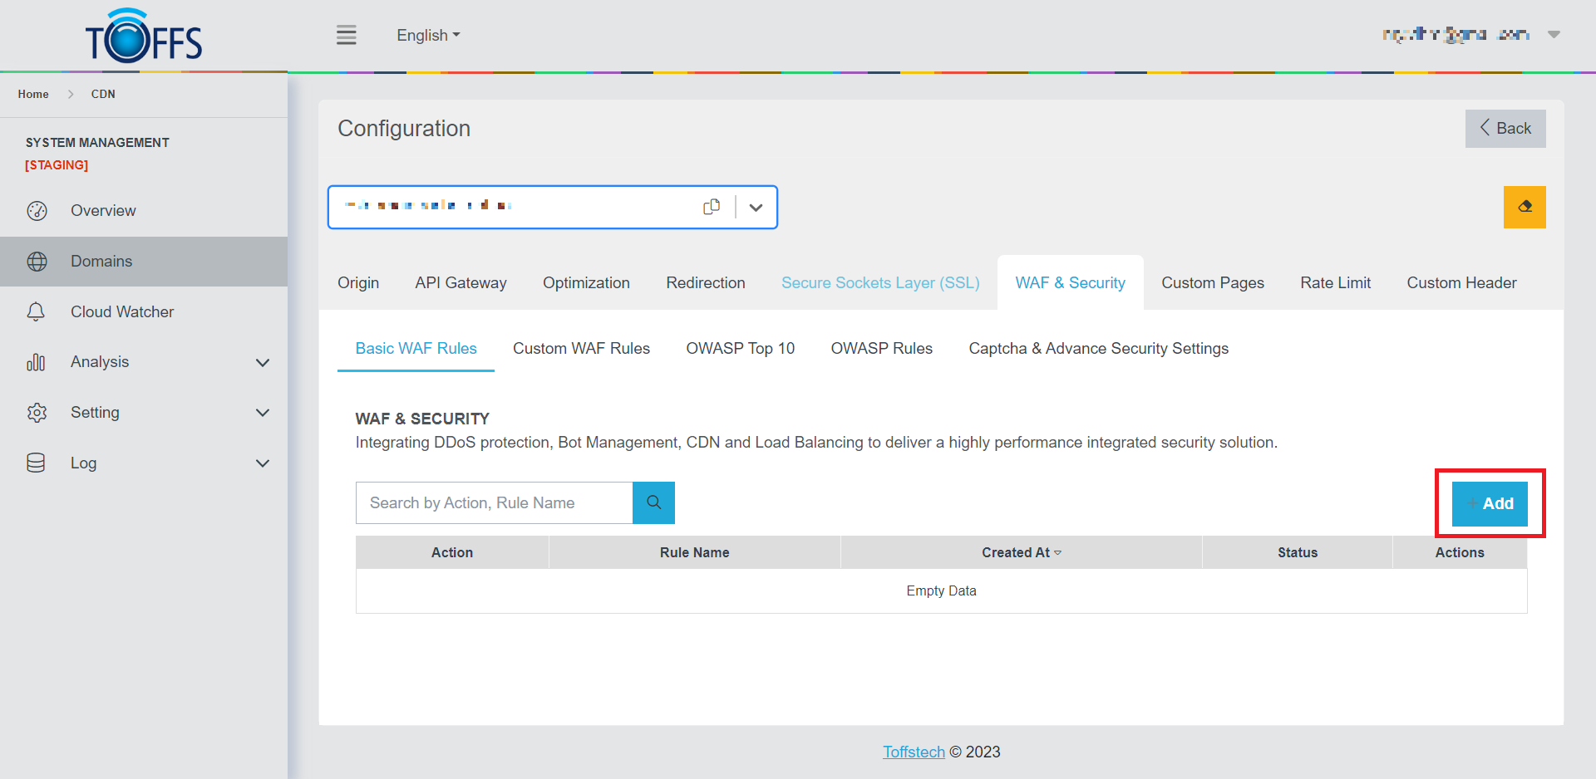Screen dimensions: 1596x779
Task: Click the Add rule button
Action: (x=1490, y=503)
